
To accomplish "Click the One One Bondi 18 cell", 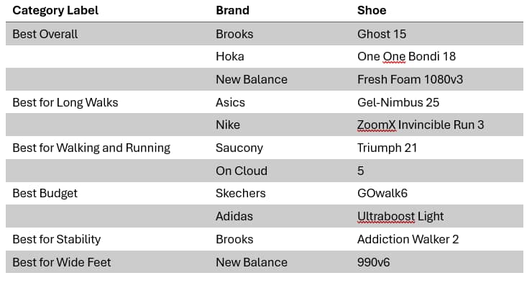I will (406, 56).
